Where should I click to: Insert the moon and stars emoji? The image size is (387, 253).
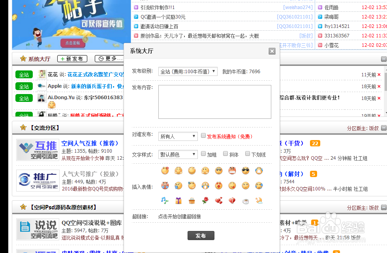coord(259,201)
